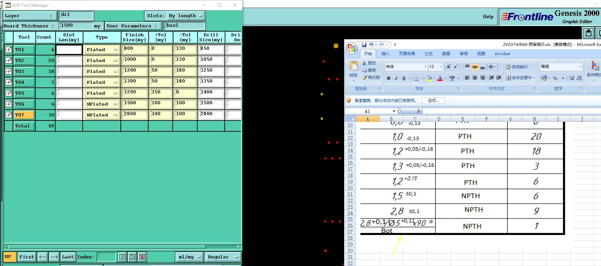Switch to Excel 审阅 tab
The height and width of the screenshot is (266, 601).
coord(464,53)
